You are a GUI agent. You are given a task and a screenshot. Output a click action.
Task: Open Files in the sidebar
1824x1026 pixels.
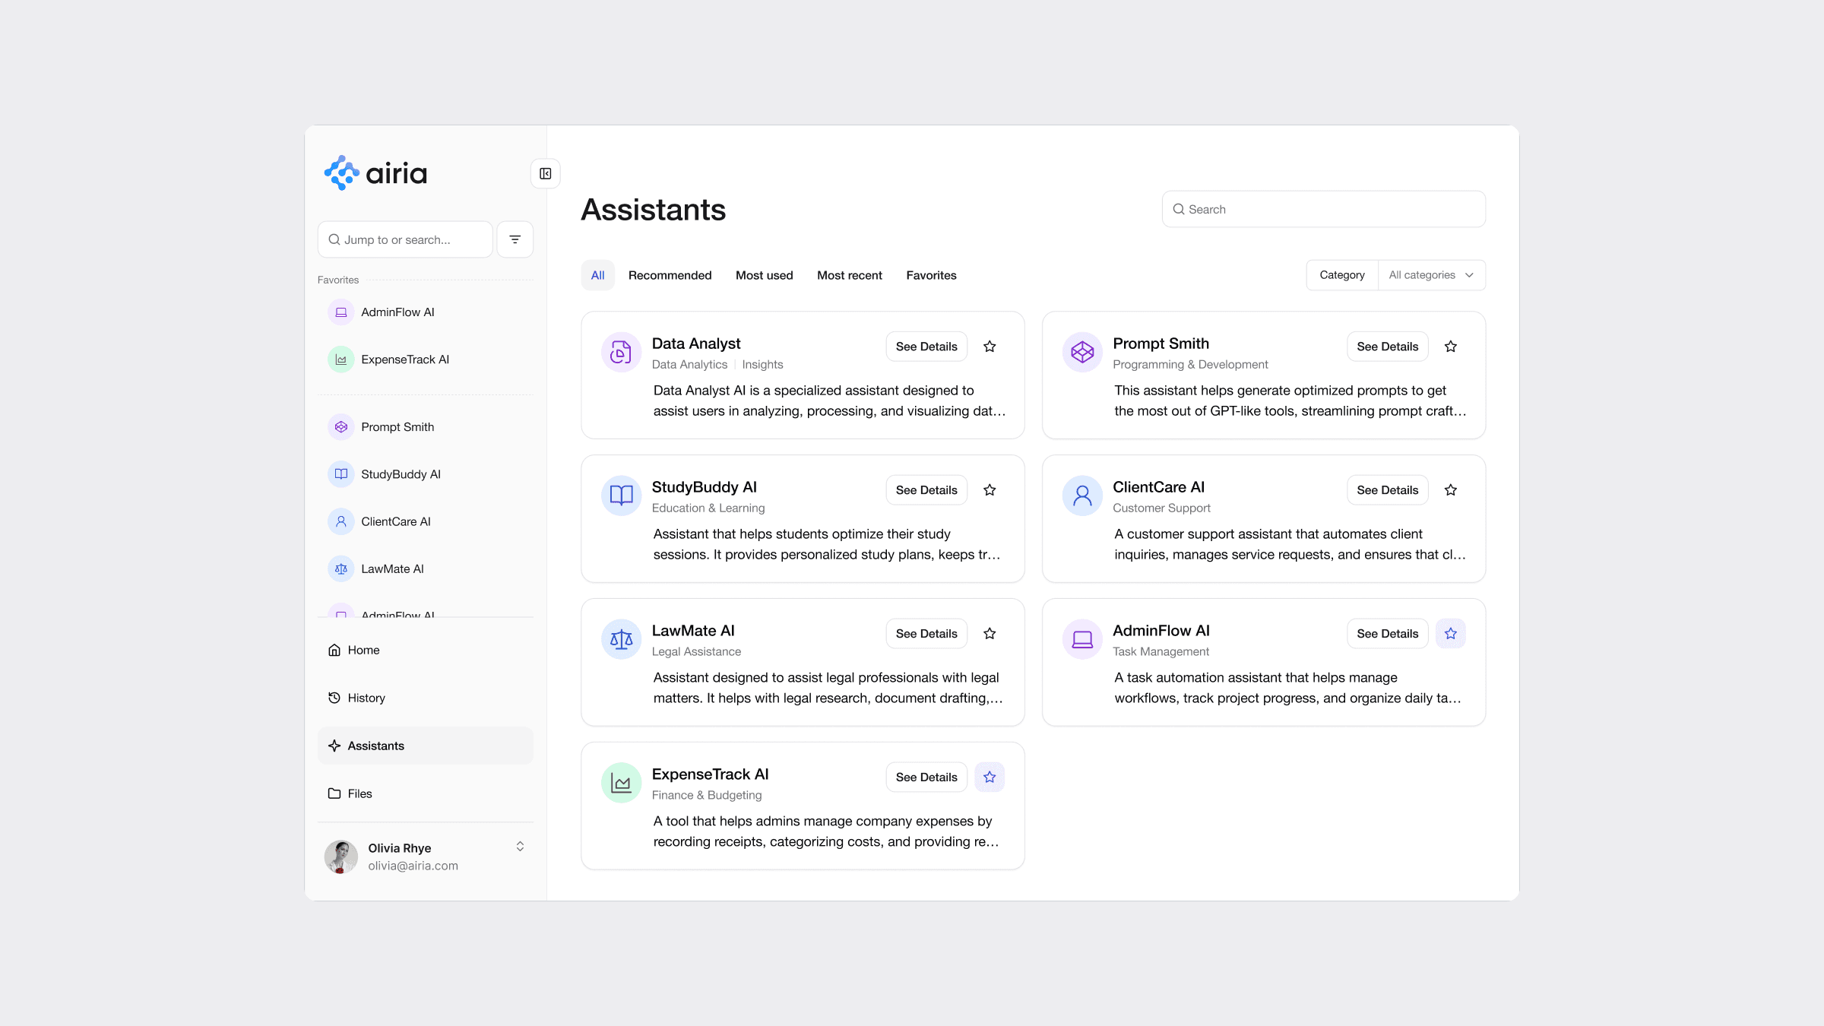point(359,793)
